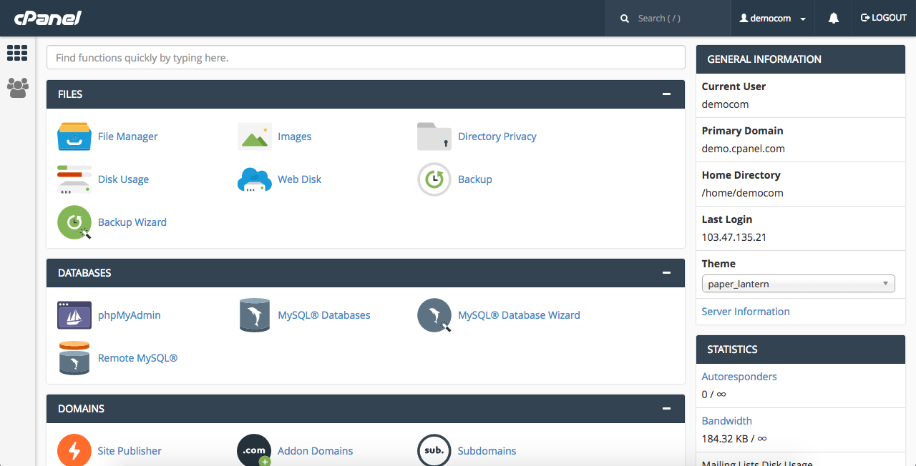Click the Images icon
Screen dimensions: 916x466
255,137
